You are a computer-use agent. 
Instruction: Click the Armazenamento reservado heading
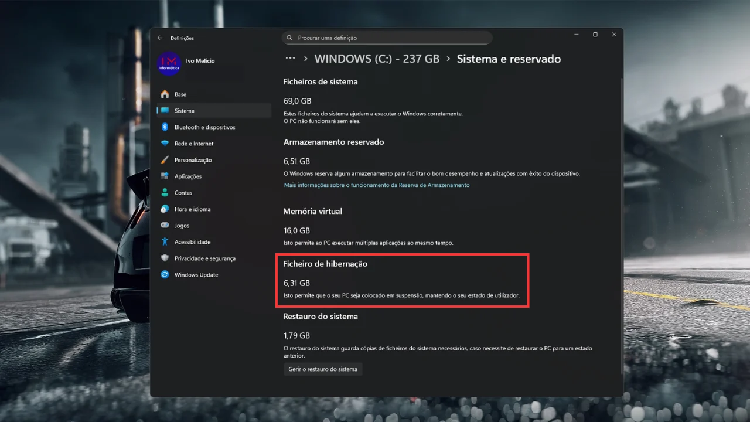(333, 142)
